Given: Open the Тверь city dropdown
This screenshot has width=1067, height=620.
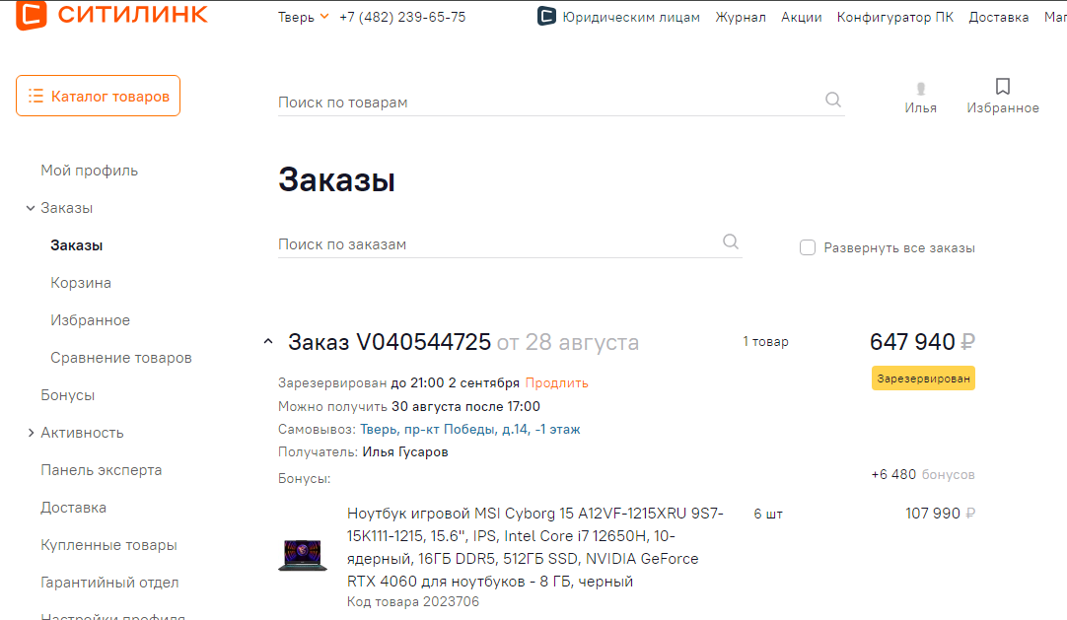Looking at the screenshot, I should click(303, 17).
